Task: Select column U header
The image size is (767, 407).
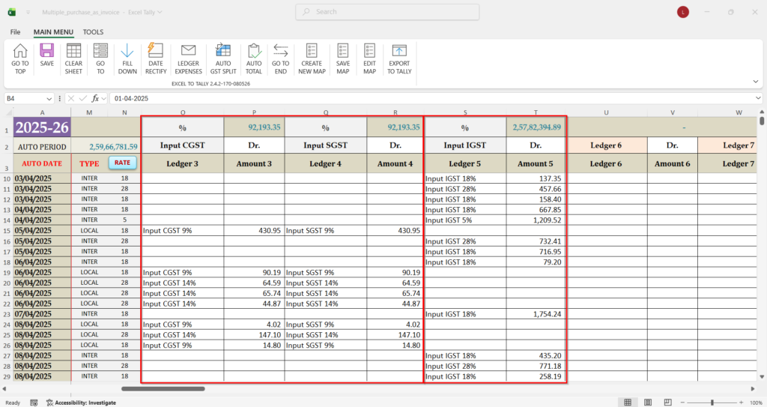Action: pyautogui.click(x=606, y=112)
